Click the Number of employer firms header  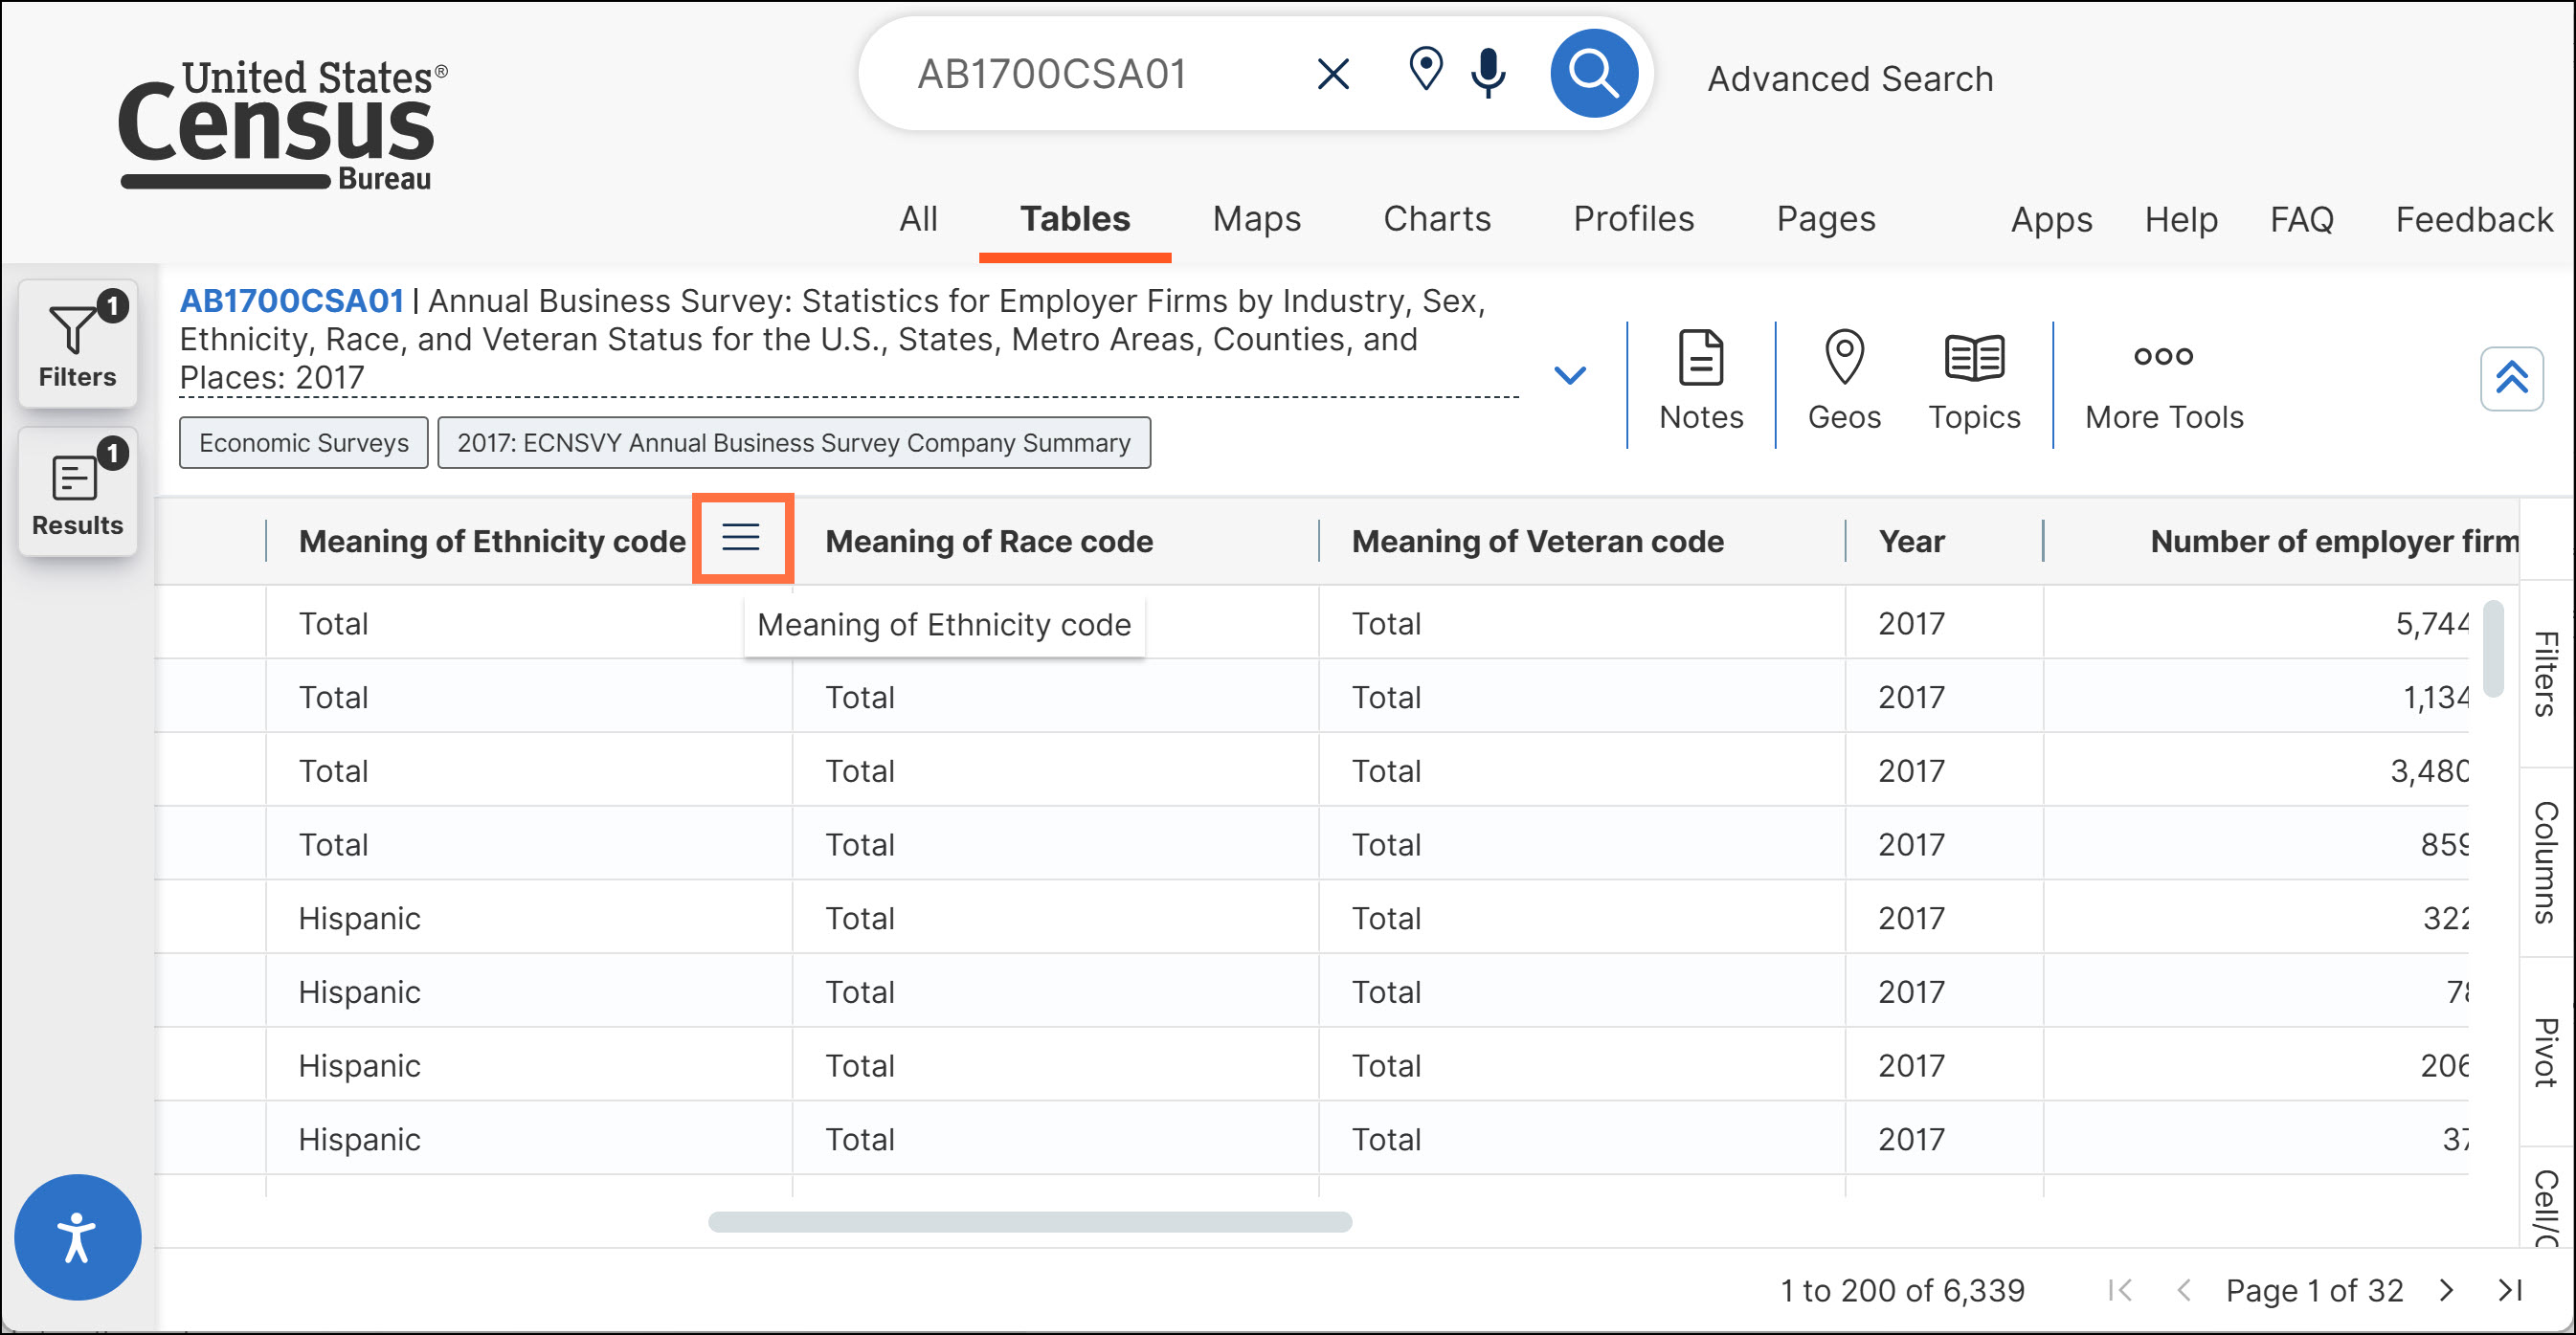(x=2334, y=541)
